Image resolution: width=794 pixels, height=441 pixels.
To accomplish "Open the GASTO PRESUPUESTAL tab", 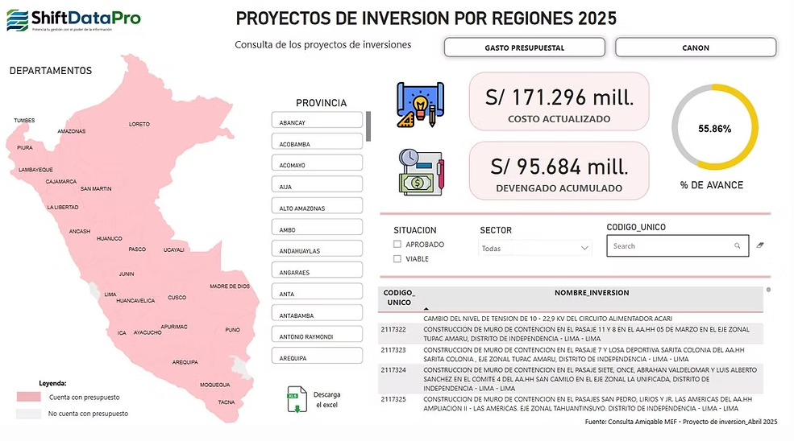I will (x=525, y=47).
